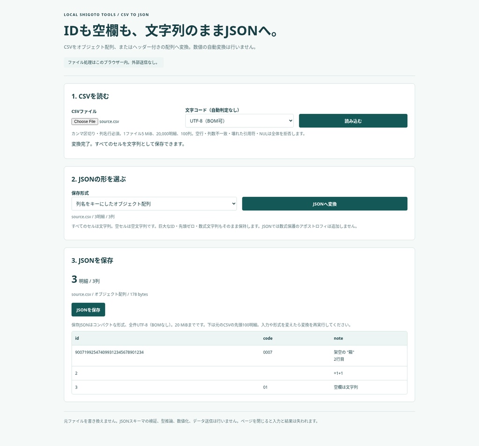Click the 文字コード（自動判定なし）label

coord(212,110)
